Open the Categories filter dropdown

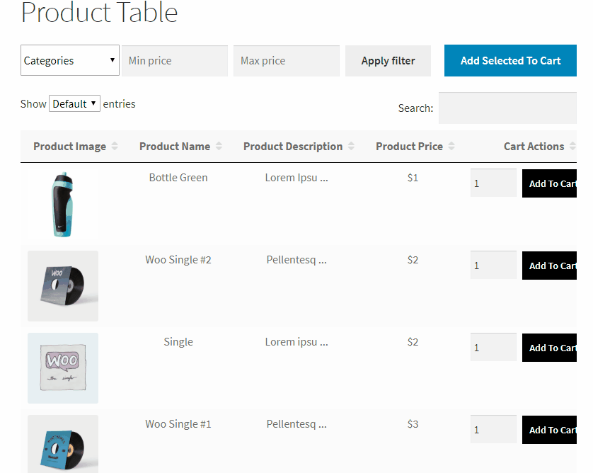click(x=69, y=60)
